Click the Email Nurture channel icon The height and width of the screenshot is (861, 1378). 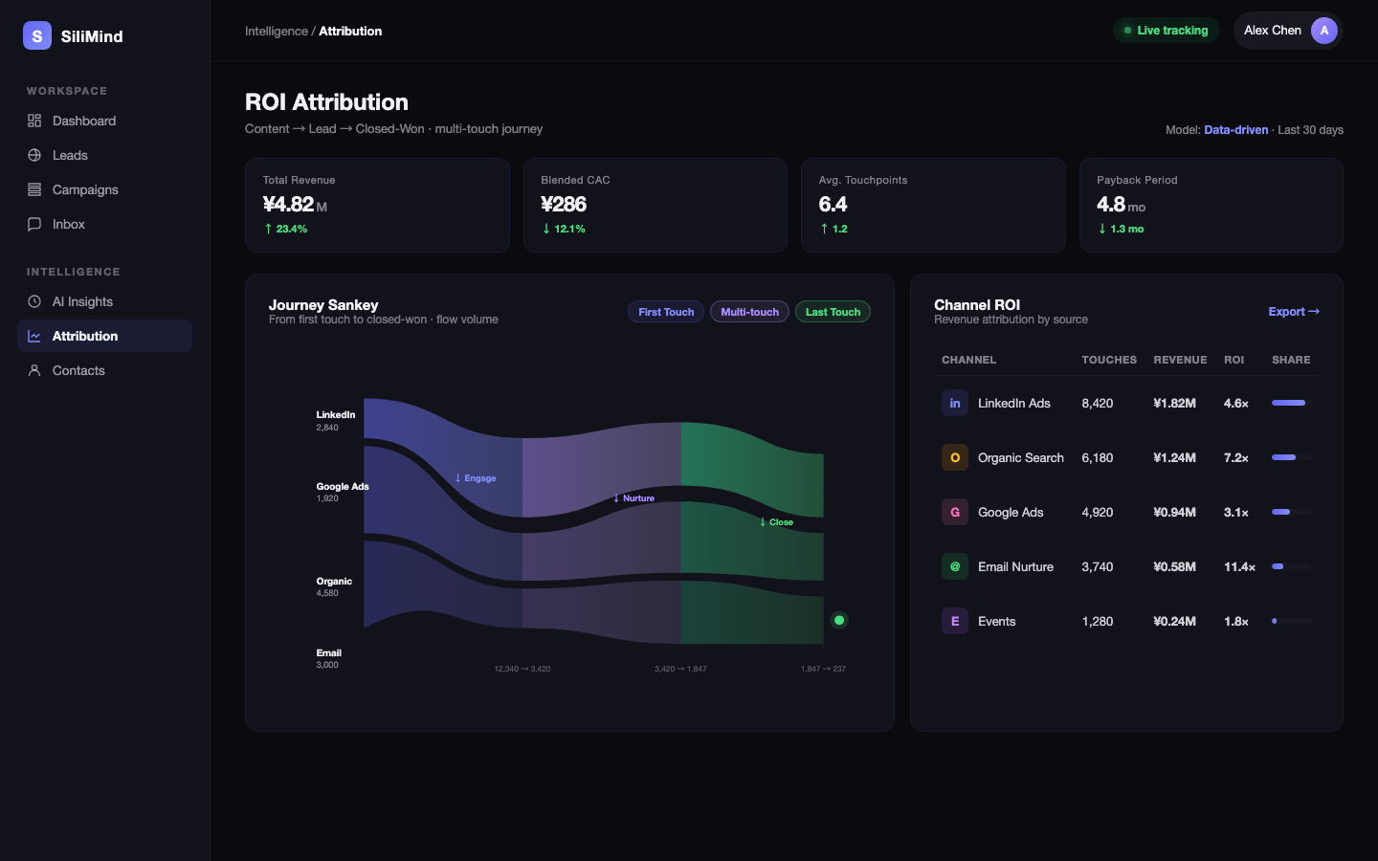(955, 566)
